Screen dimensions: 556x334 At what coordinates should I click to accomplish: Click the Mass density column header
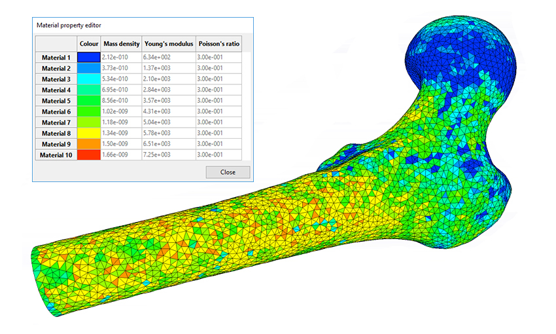point(121,44)
